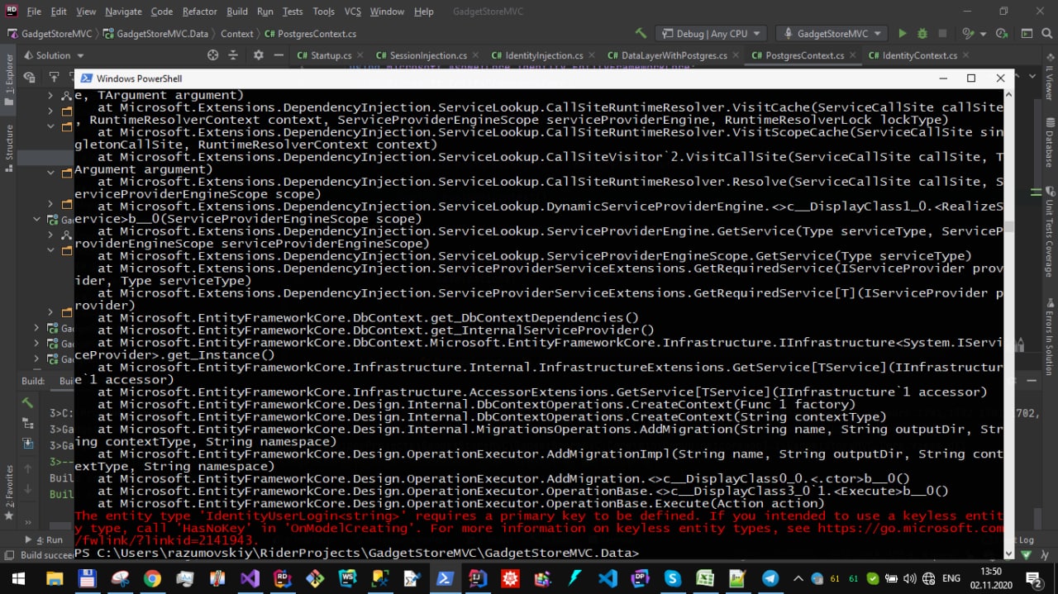Image resolution: width=1058 pixels, height=594 pixels.
Task: Click the PowerShell scrollbar down arrow
Action: coord(1008,554)
